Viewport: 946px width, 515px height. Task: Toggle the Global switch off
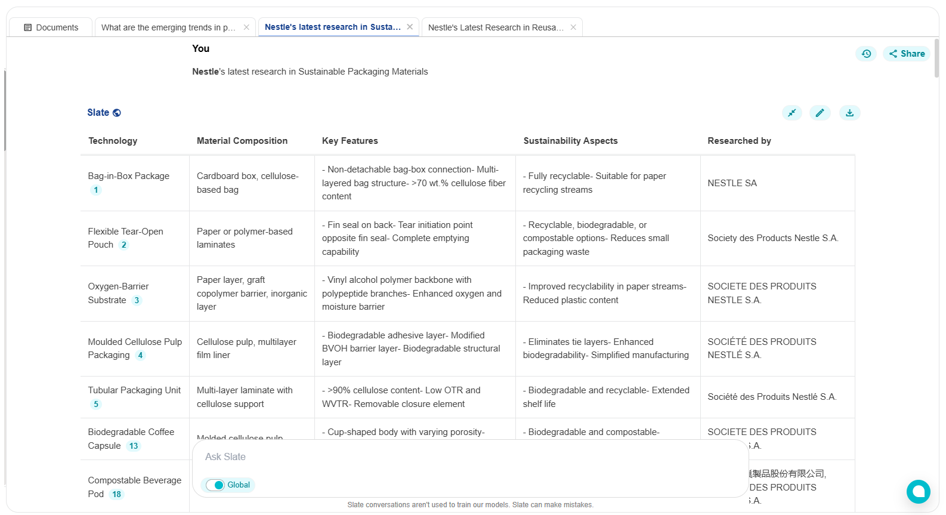[x=215, y=485]
